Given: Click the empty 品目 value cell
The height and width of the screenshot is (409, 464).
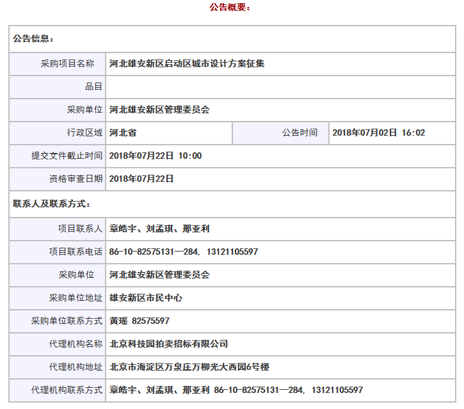Looking at the screenshot, I should [280, 86].
